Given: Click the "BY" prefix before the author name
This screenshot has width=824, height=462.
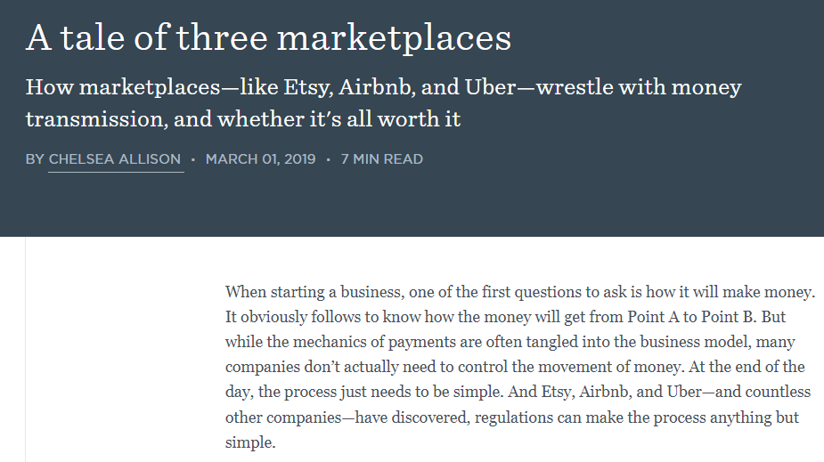Looking at the screenshot, I should coord(35,159).
